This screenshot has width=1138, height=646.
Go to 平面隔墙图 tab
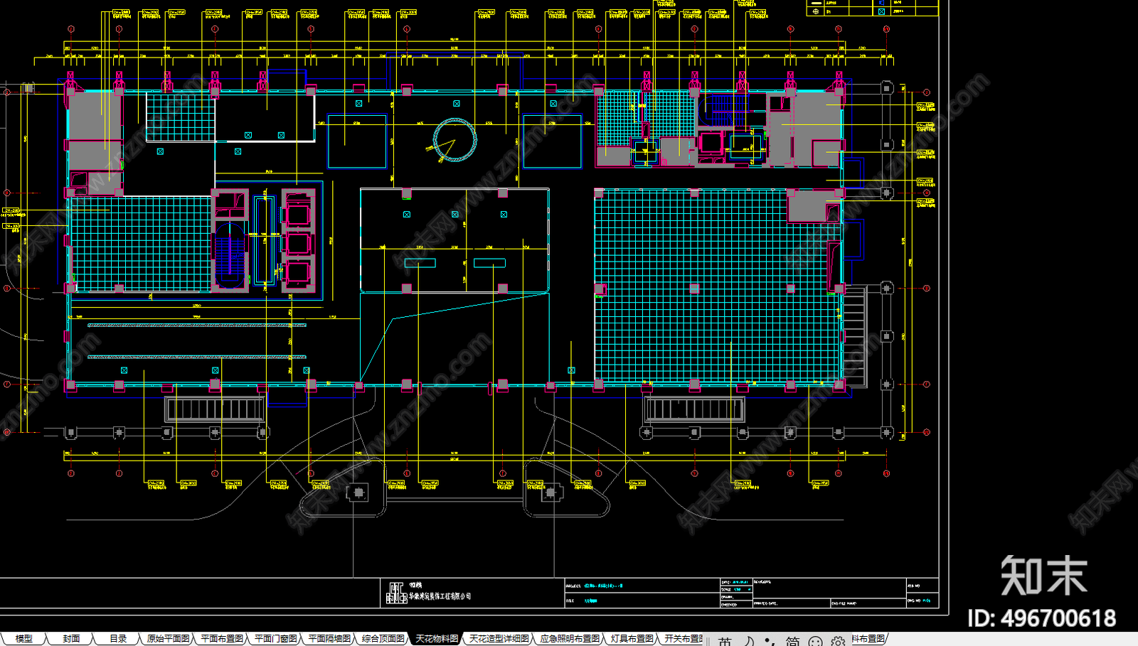pos(329,639)
